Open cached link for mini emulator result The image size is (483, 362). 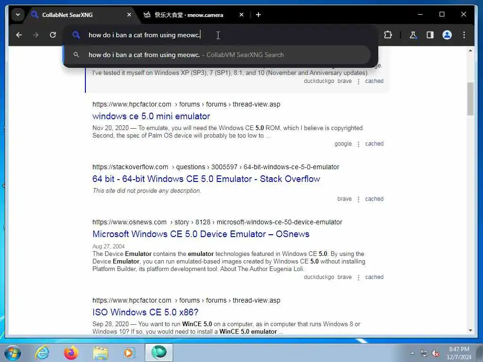374,144
